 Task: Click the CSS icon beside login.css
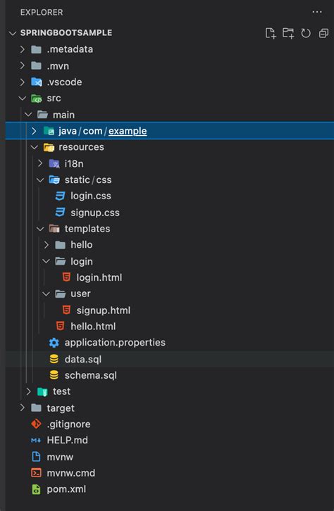60,196
